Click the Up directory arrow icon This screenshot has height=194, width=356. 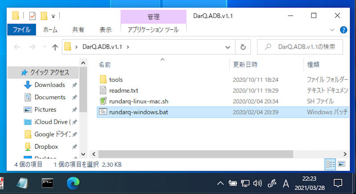pyautogui.click(x=55, y=47)
